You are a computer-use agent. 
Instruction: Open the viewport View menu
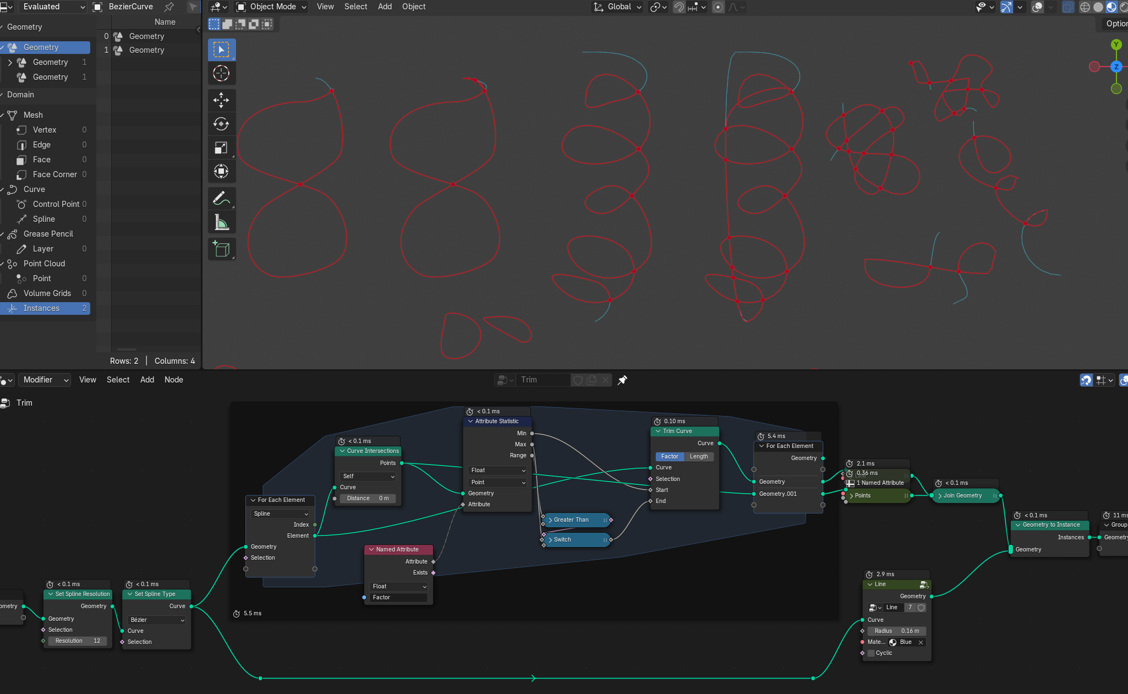coord(325,7)
